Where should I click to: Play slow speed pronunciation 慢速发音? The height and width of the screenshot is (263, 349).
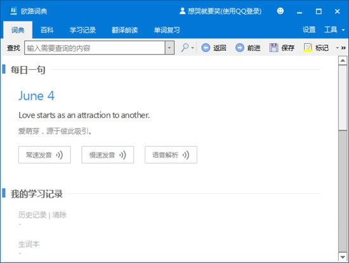(107, 154)
